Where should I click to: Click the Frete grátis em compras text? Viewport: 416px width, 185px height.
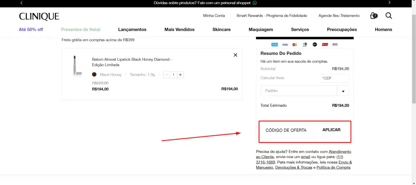coord(98,40)
